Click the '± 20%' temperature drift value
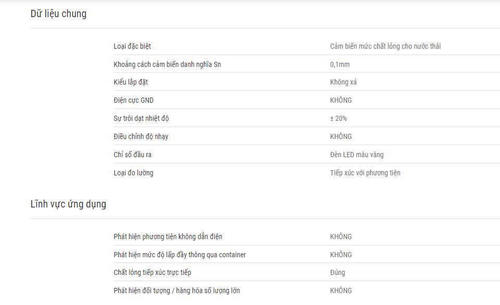This screenshot has height=305, width=500. point(338,119)
